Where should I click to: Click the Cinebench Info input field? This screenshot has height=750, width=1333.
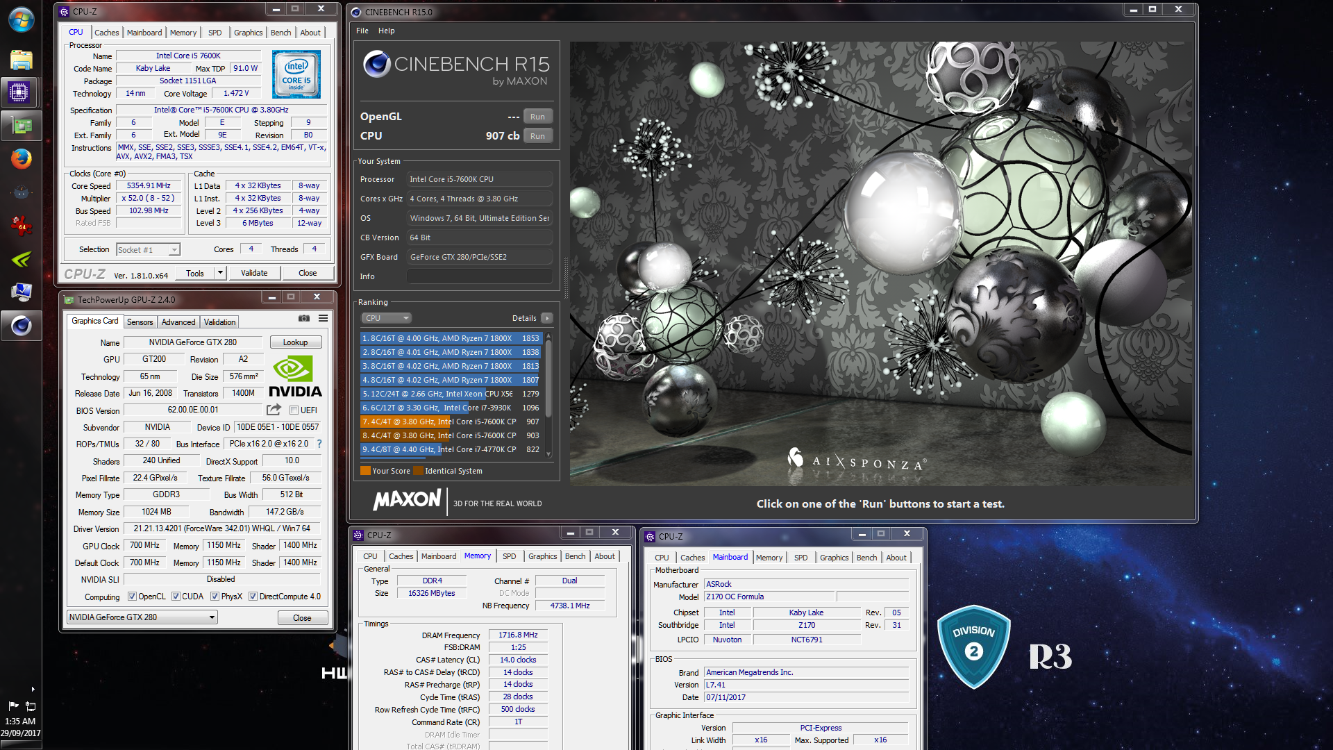click(480, 276)
